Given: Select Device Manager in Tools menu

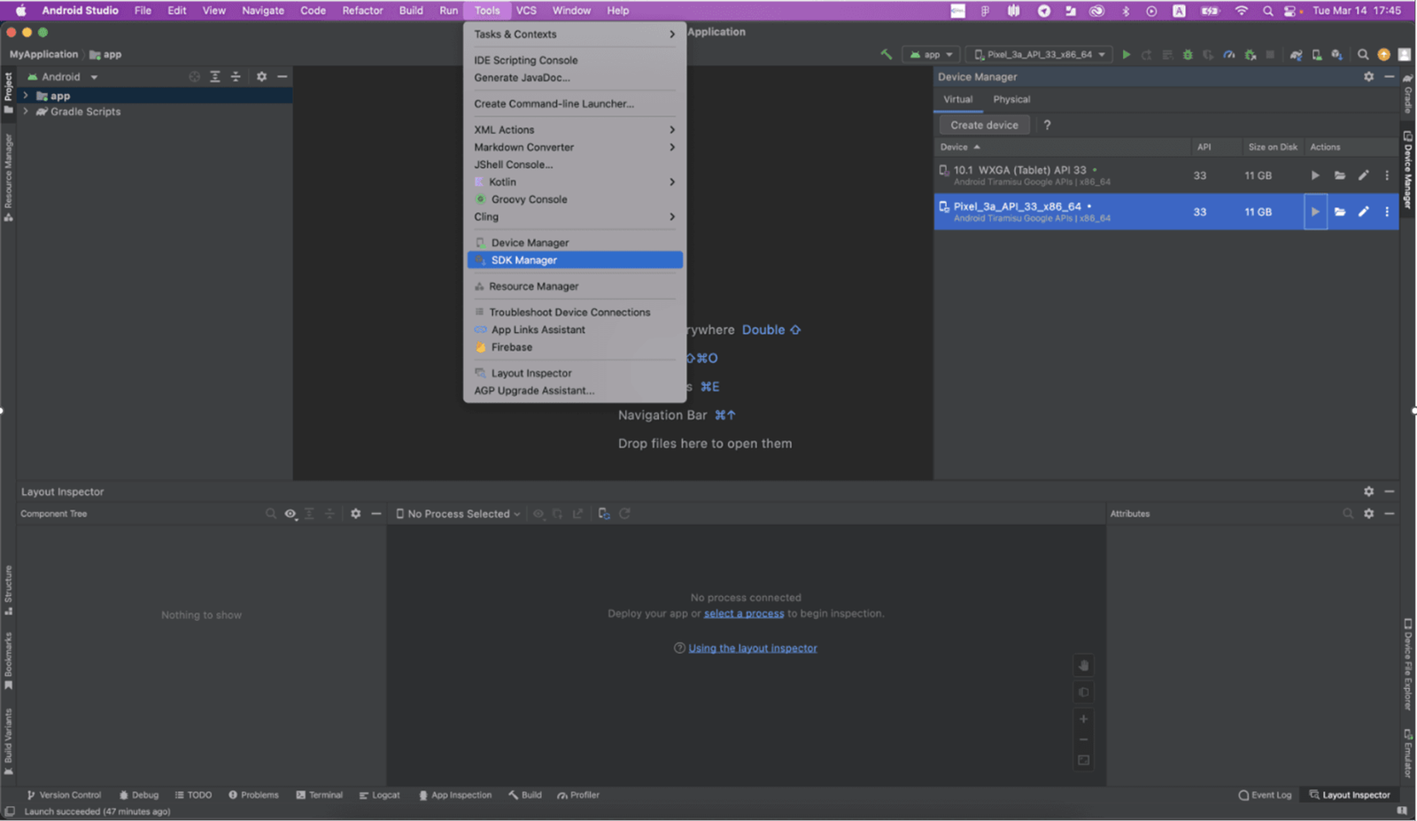Looking at the screenshot, I should pyautogui.click(x=575, y=243).
